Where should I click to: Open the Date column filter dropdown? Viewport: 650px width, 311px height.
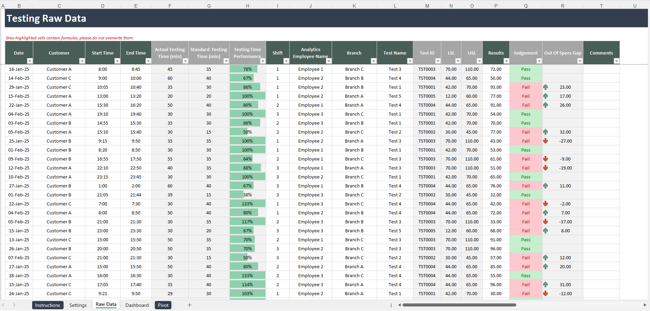pyautogui.click(x=30, y=61)
